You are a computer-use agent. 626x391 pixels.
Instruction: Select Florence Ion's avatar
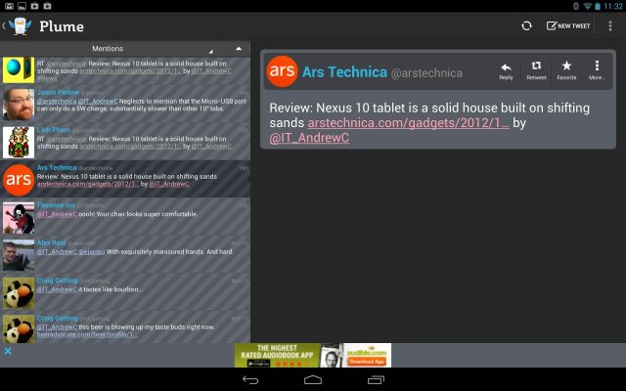(x=19, y=217)
